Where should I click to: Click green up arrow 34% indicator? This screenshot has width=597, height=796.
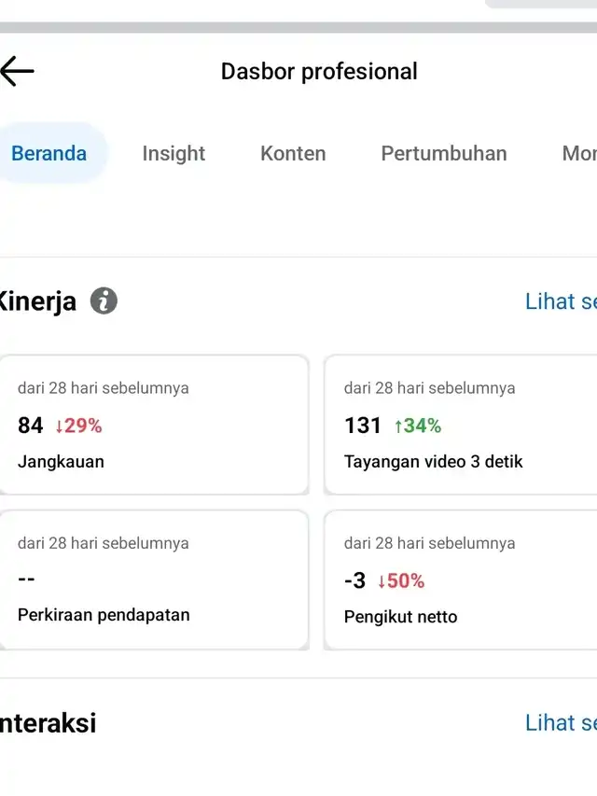pos(417,426)
